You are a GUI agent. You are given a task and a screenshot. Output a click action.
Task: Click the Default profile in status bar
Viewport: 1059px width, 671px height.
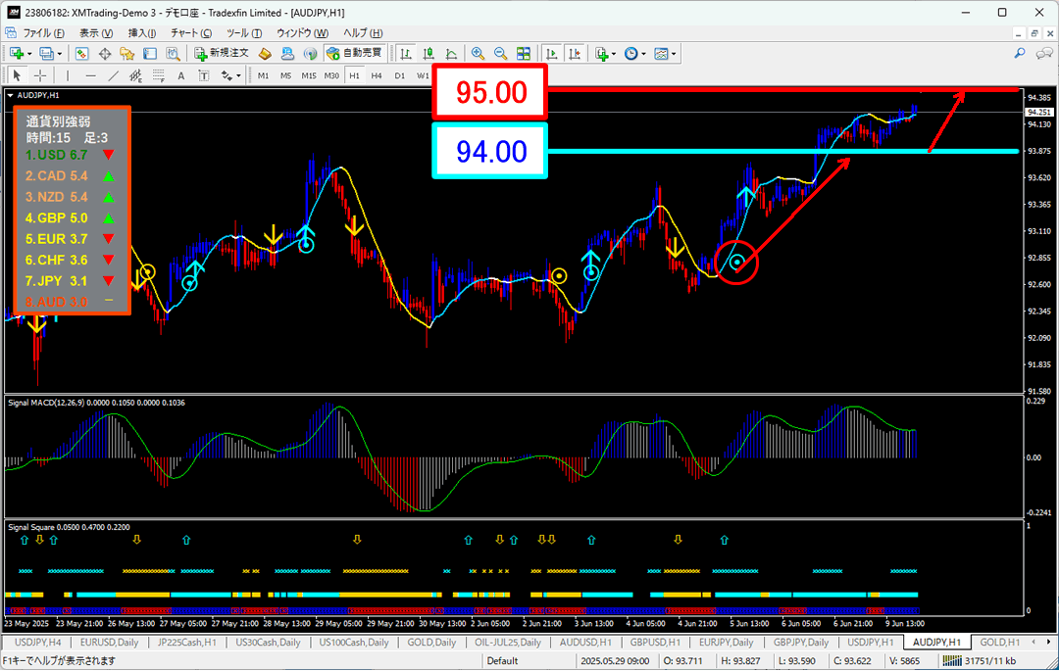point(502,661)
